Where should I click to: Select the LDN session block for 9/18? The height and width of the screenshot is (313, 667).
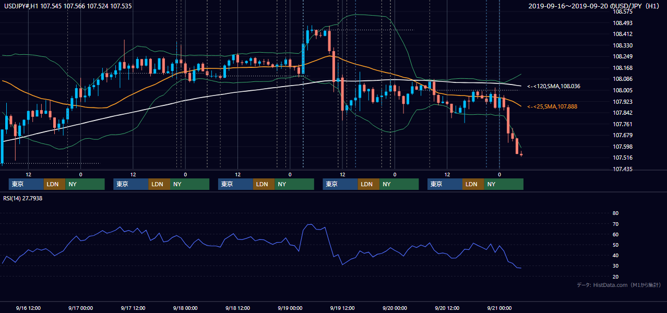tap(264, 184)
